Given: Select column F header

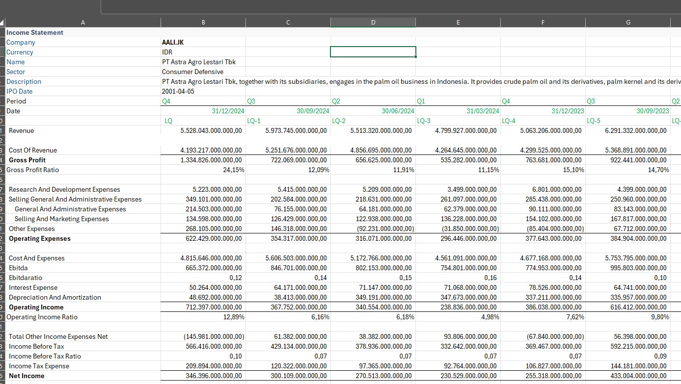Looking at the screenshot, I should click(x=543, y=23).
